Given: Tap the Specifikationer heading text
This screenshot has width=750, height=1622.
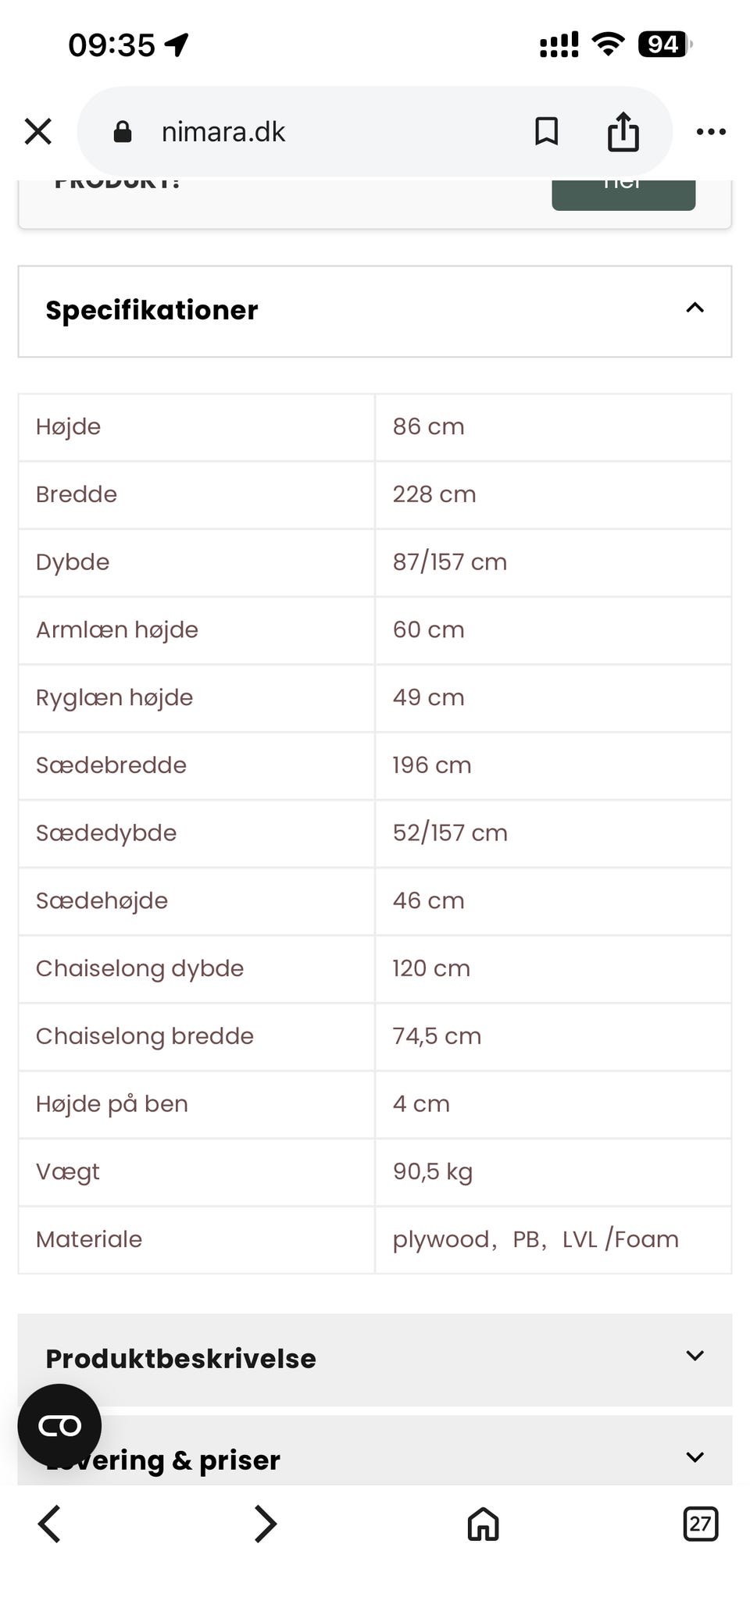Looking at the screenshot, I should (x=152, y=310).
